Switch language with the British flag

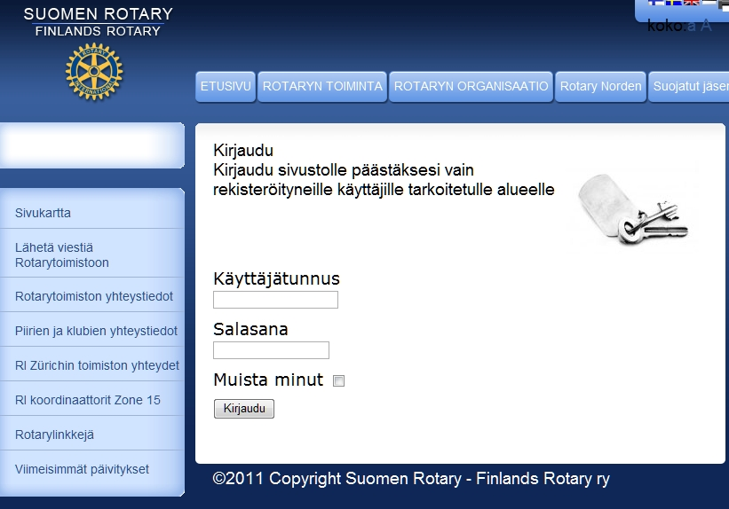692,3
